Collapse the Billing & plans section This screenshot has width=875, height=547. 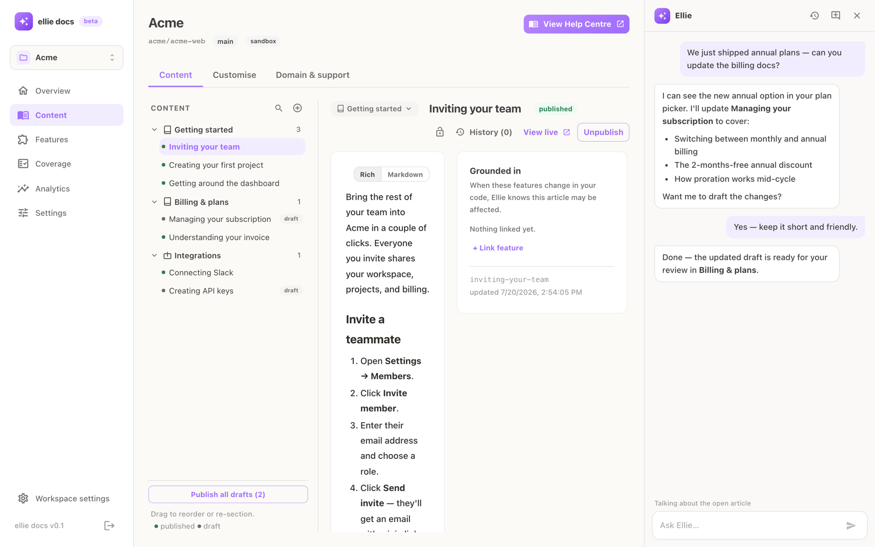pos(155,202)
